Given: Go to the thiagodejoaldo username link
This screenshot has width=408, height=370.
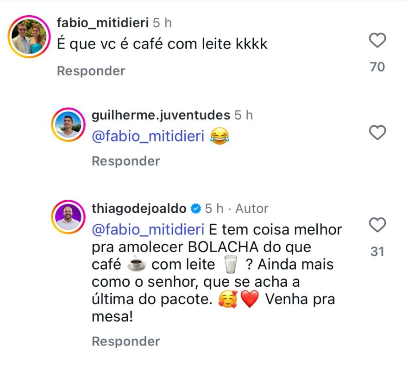Looking at the screenshot, I should pyautogui.click(x=139, y=209).
